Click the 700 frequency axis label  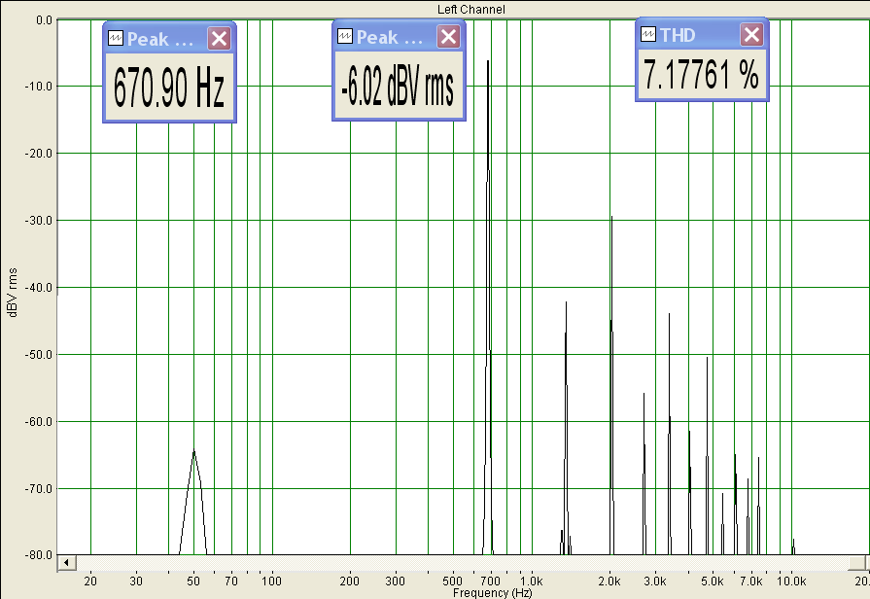[x=491, y=581]
